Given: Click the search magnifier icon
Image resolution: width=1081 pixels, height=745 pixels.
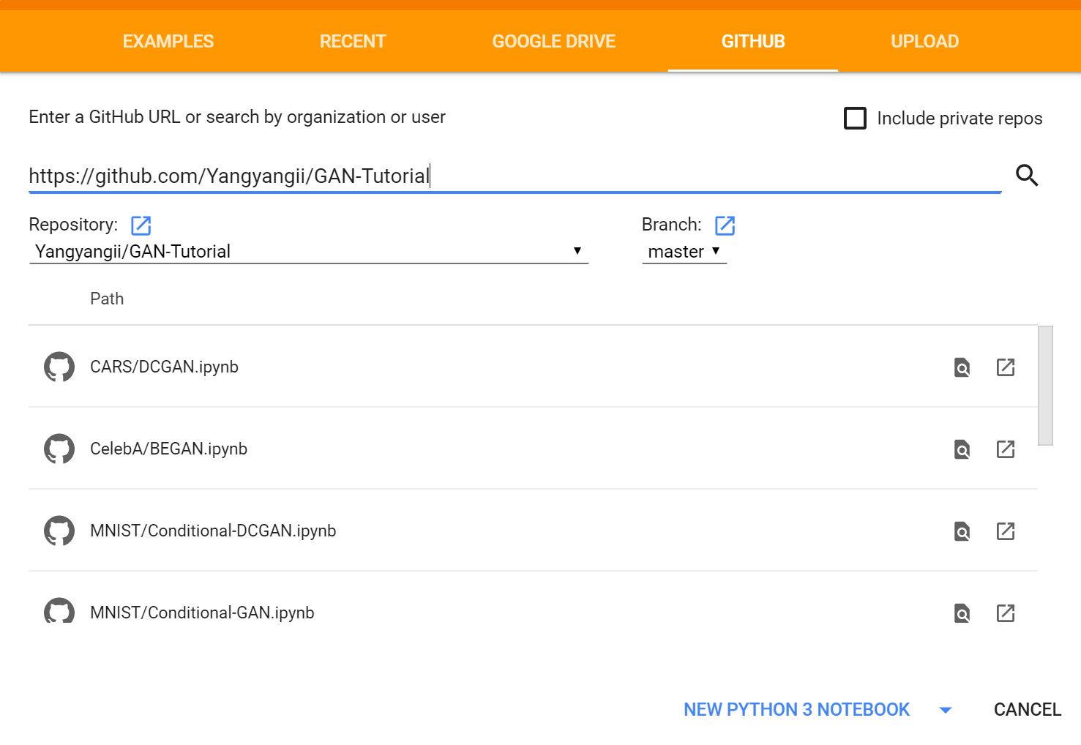Looking at the screenshot, I should point(1027,176).
